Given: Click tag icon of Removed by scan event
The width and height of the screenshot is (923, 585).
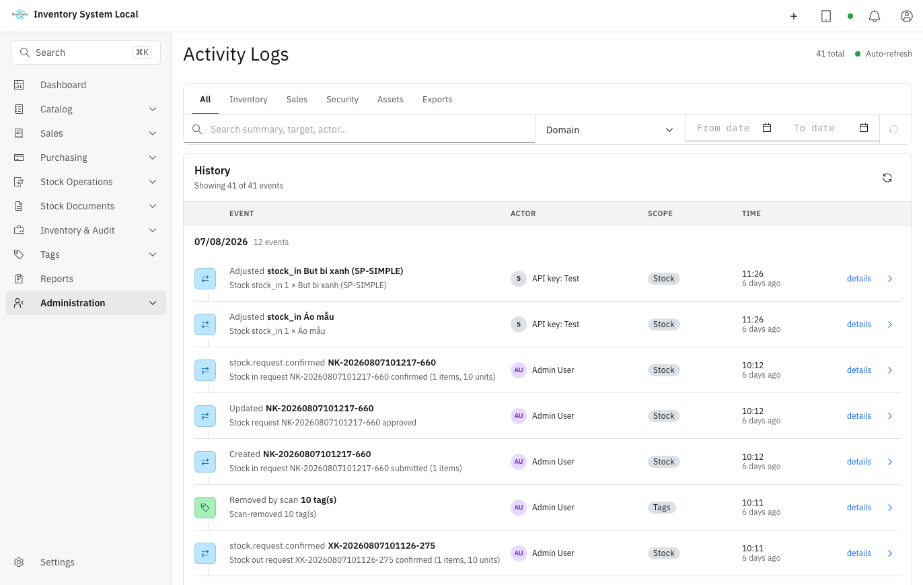Looking at the screenshot, I should (x=205, y=508).
